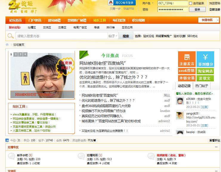The image size is (221, 172).
Task: Open the 注册发言 store tile
Action: pyautogui.click(x=187, y=59)
